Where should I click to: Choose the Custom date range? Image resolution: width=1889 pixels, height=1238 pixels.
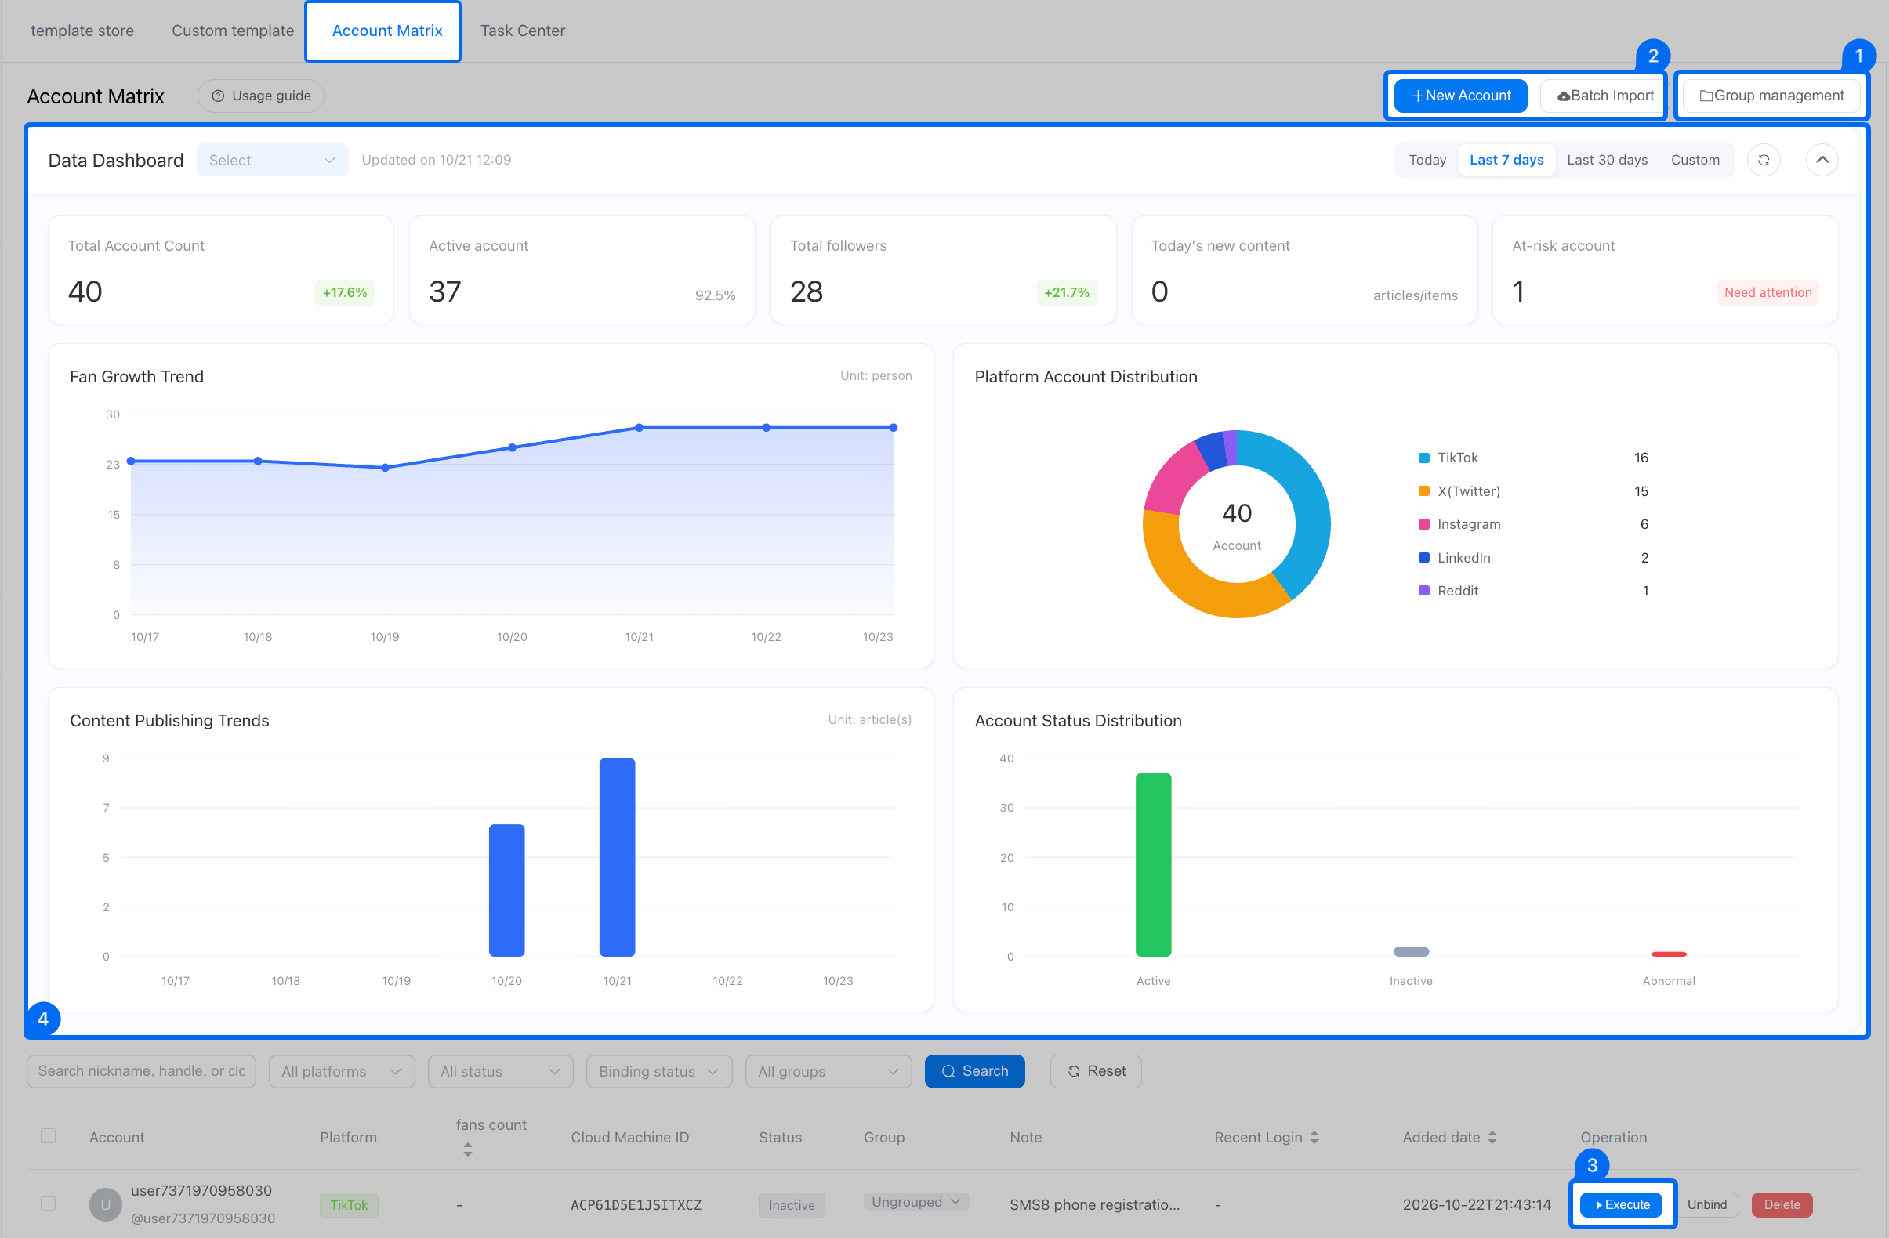(x=1695, y=161)
